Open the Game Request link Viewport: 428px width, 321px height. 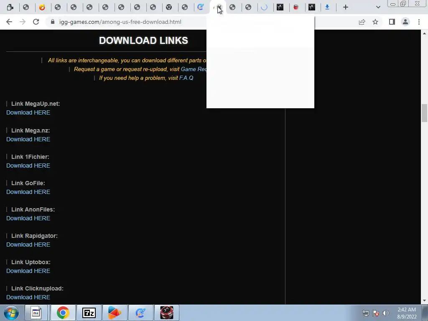pyautogui.click(x=194, y=69)
